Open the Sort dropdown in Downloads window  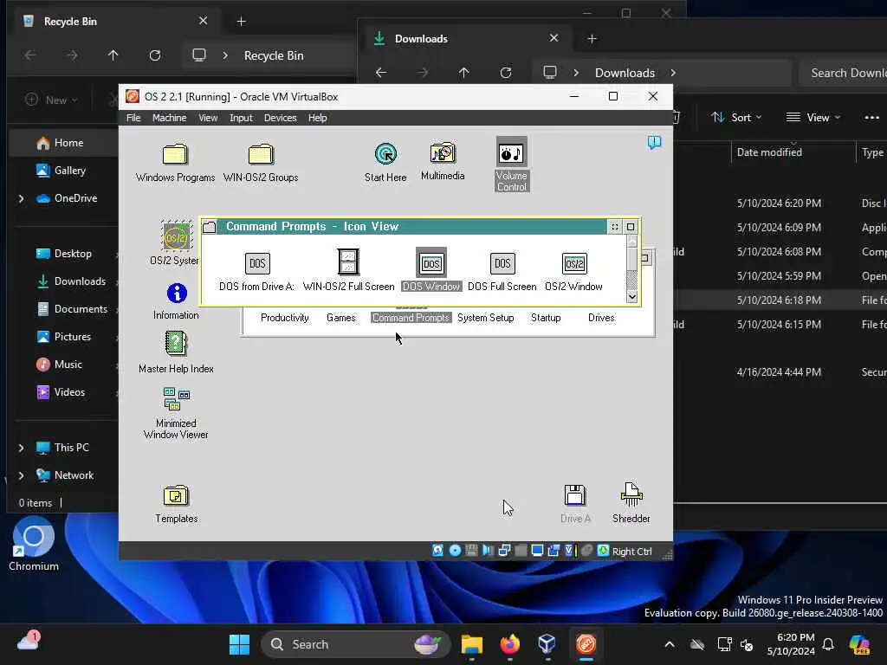point(736,118)
